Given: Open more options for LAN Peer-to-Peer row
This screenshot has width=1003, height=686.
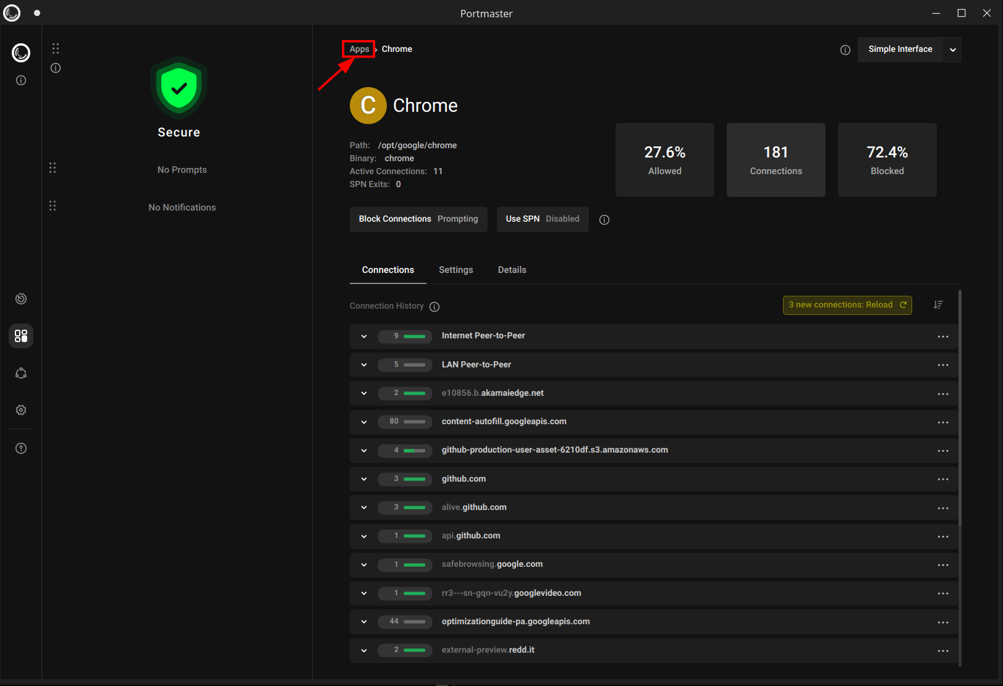Looking at the screenshot, I should tap(943, 365).
